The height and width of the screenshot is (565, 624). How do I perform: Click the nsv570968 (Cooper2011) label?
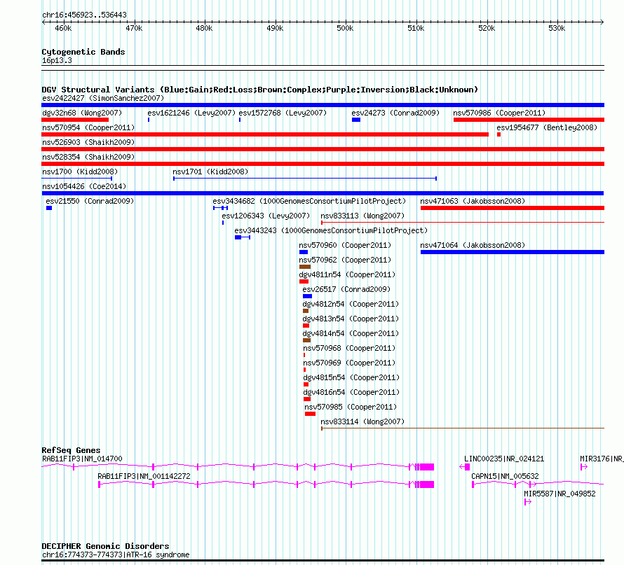(349, 348)
